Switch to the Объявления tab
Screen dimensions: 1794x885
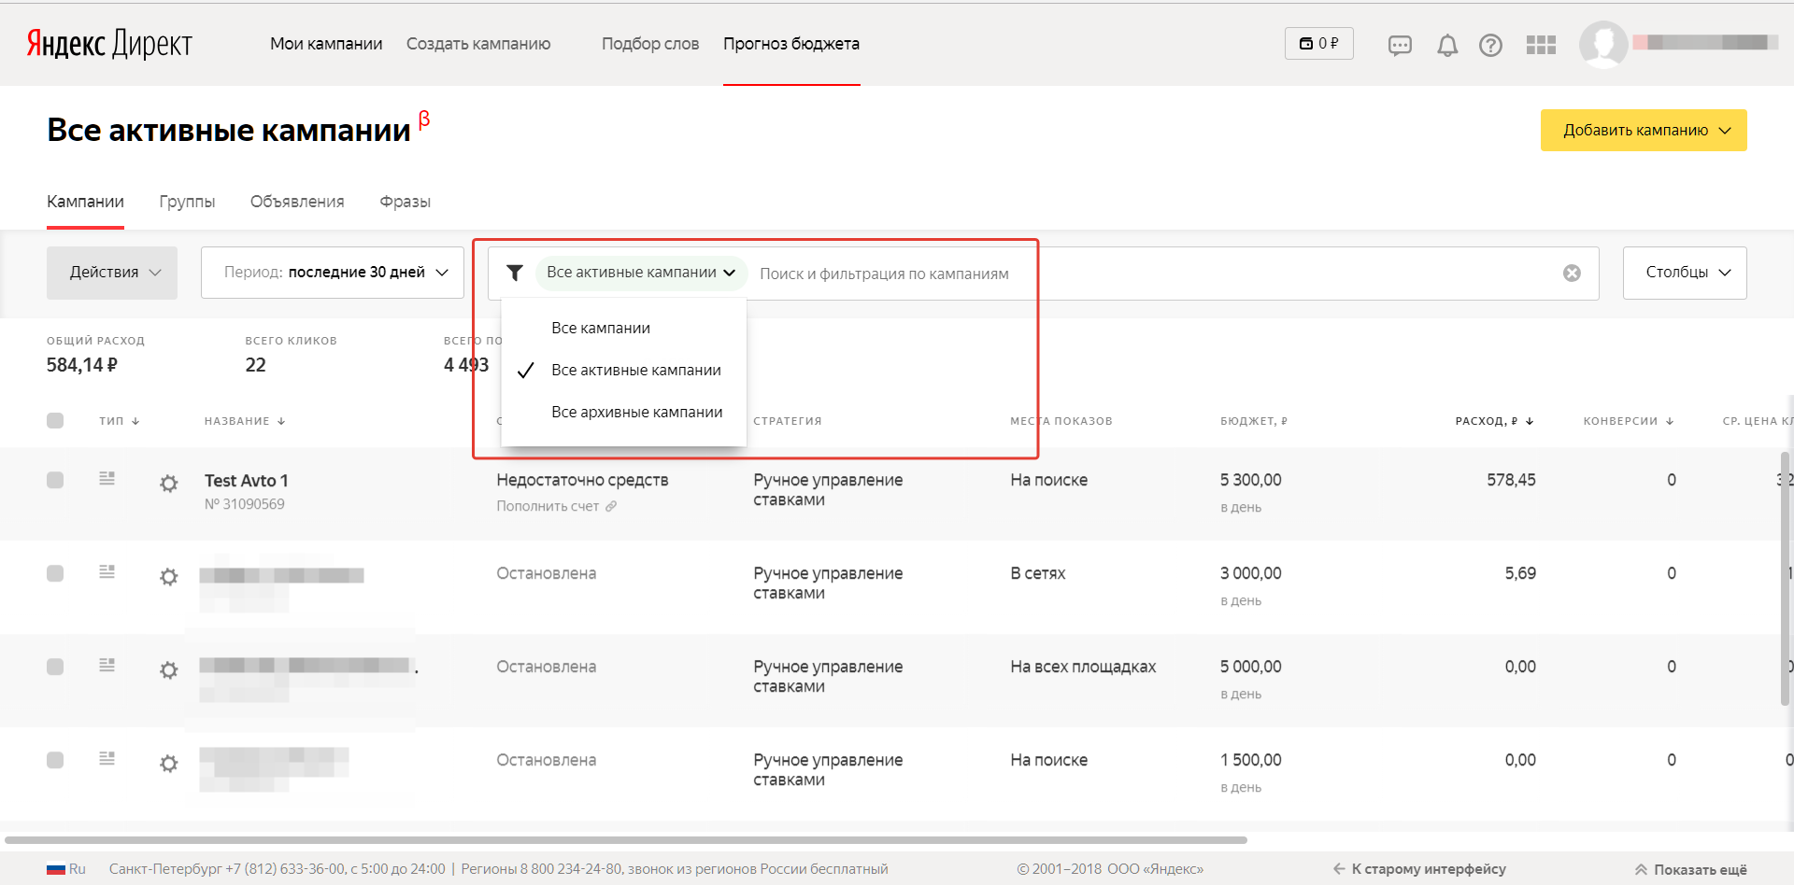click(297, 202)
